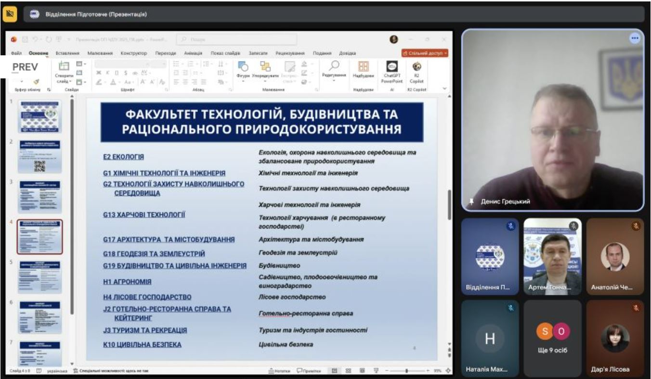Open Font group dialog launcher

tap(167, 89)
